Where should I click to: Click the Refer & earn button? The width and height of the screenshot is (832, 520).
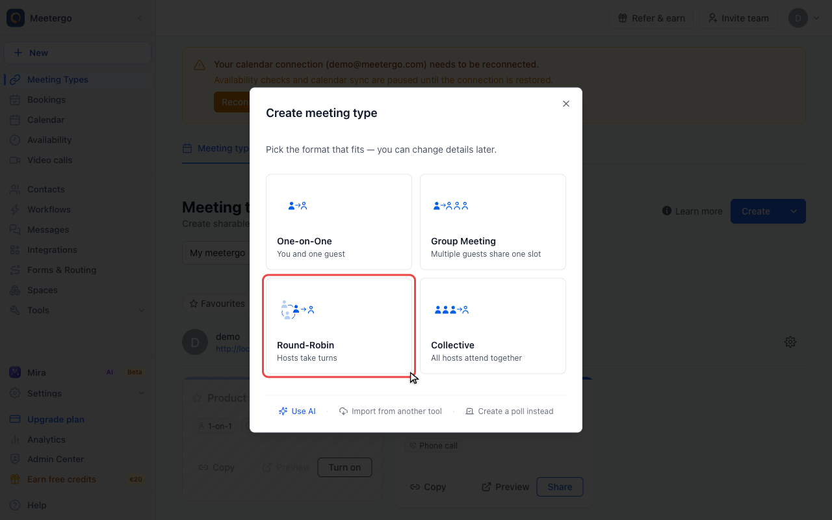(x=651, y=18)
